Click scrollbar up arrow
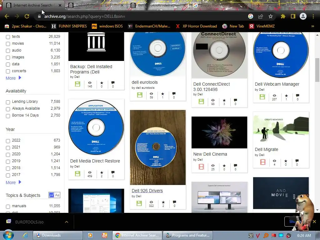 click(317, 35)
